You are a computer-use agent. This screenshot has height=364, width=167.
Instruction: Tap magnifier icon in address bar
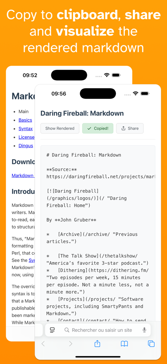[67, 330]
